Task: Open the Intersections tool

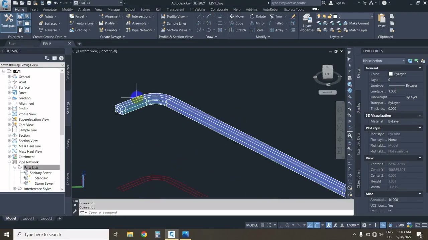Action: pos(140,16)
